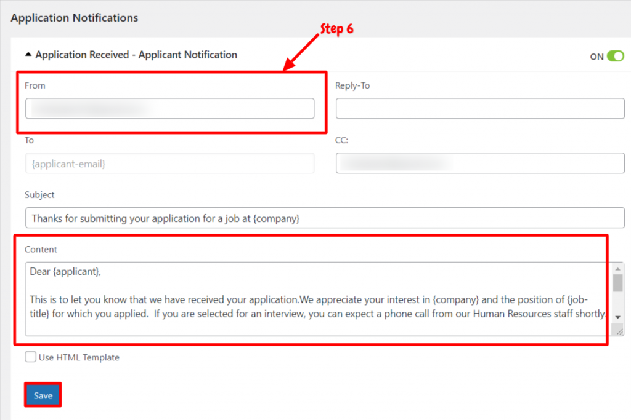Toggle the ON notification switch
The image size is (631, 420).
coord(616,56)
